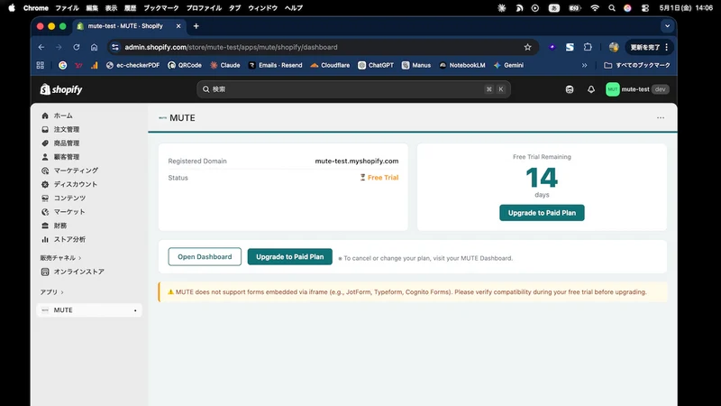Screen dimensions: 721x406
Task: Open the Shopify Sidekick icon in top bar
Action: (x=570, y=89)
